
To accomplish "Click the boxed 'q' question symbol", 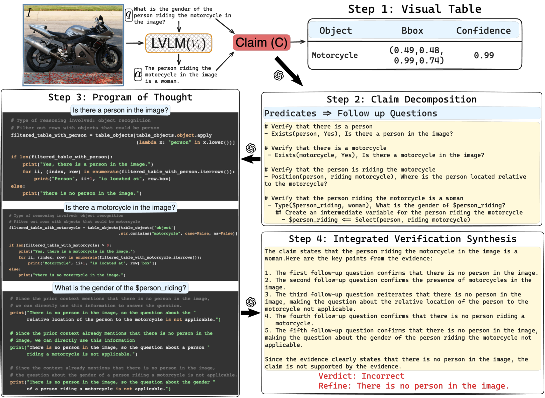I will [x=129, y=14].
